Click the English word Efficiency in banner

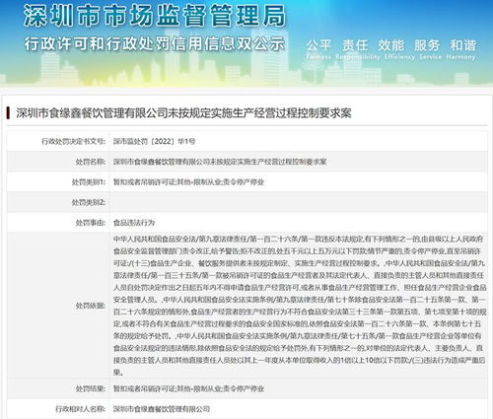pyautogui.click(x=399, y=57)
